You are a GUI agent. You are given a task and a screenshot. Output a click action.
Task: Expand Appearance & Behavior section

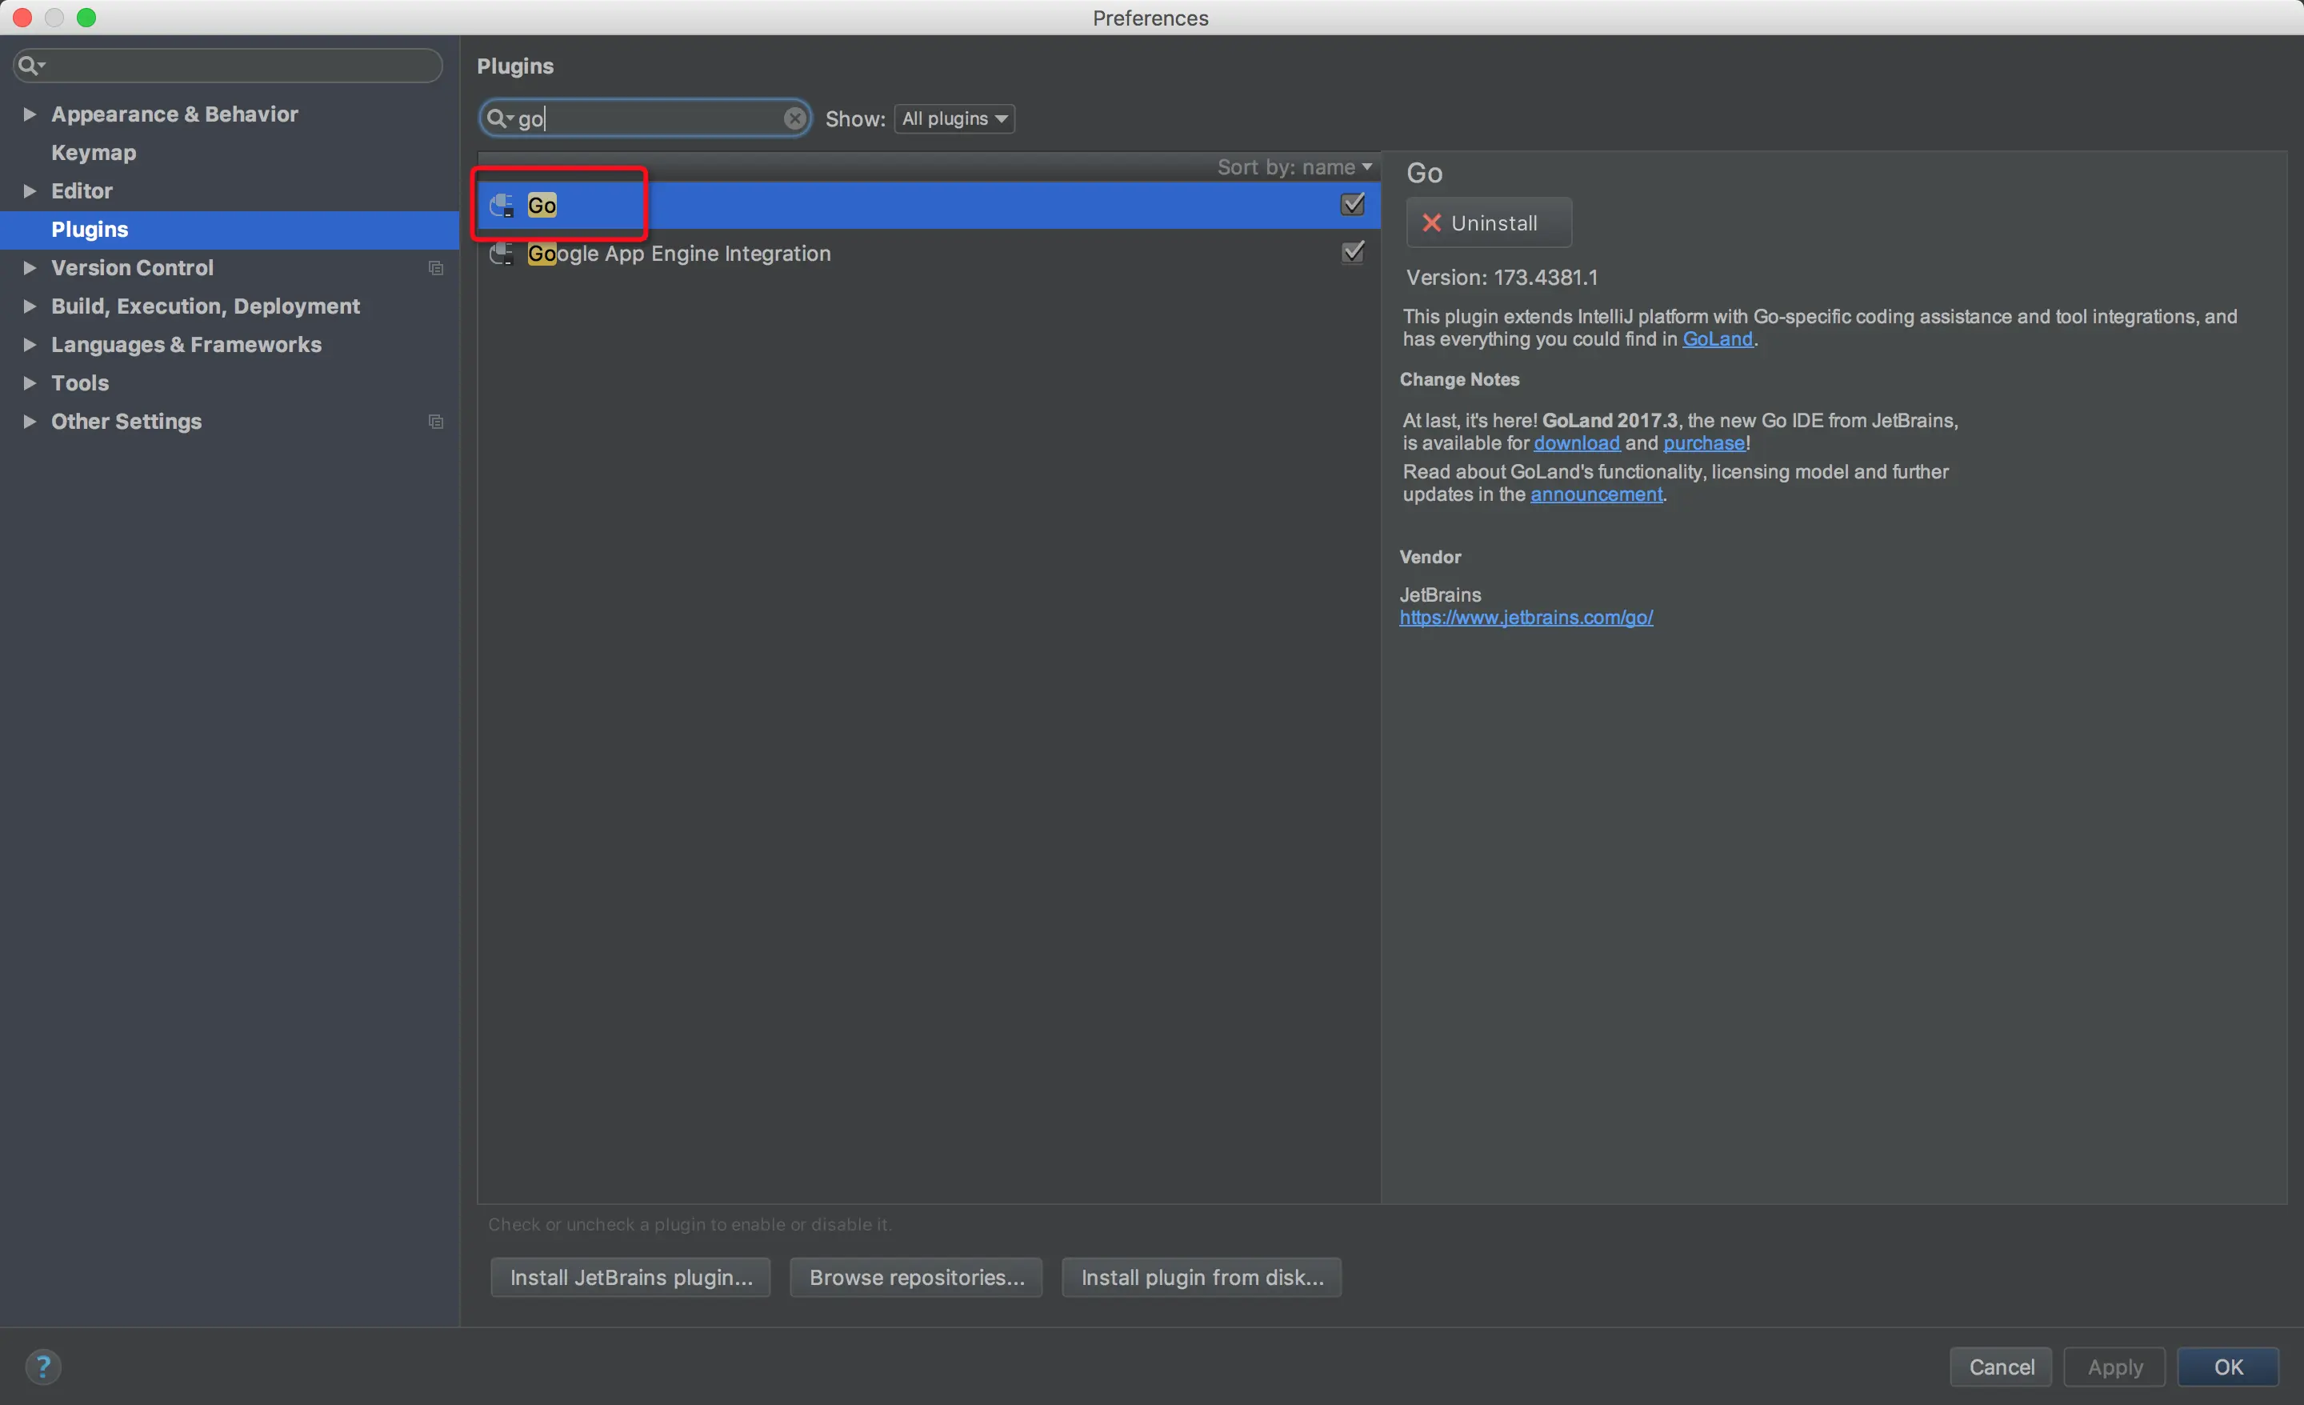click(x=30, y=114)
